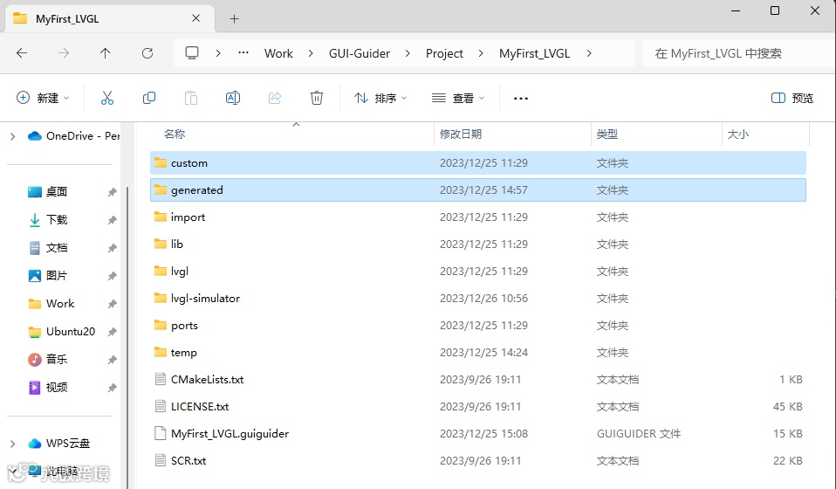Click the search MyFirst_LVGL field

click(738, 53)
